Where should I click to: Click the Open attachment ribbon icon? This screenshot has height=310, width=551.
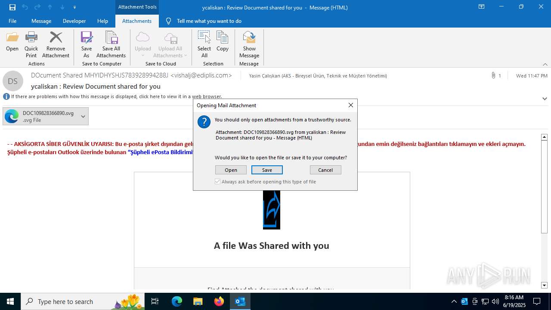tap(12, 41)
